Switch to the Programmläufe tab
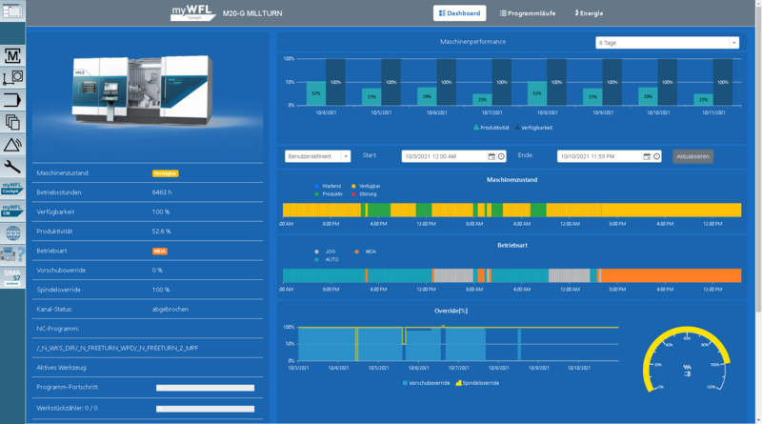762x424 pixels. coord(528,13)
